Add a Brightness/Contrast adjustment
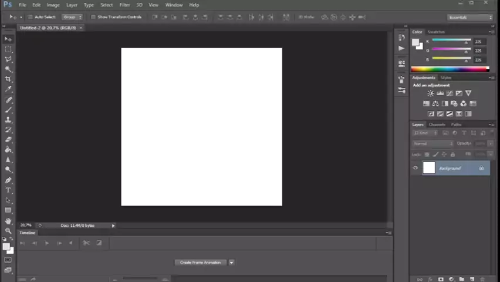 [x=431, y=93]
